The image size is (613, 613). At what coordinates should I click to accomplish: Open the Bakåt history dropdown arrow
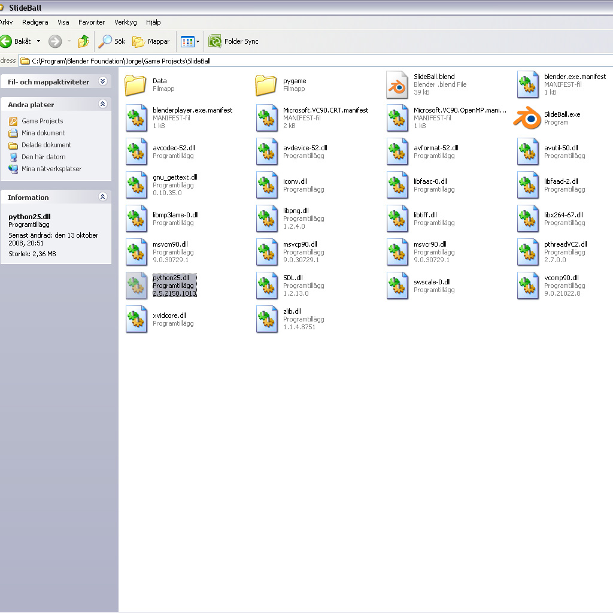pos(38,41)
